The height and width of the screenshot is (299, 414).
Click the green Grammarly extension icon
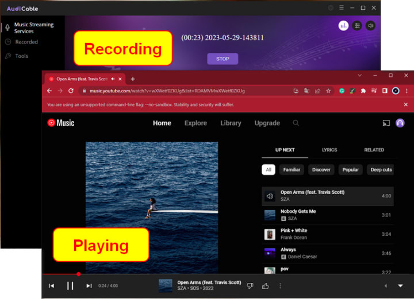click(x=342, y=91)
